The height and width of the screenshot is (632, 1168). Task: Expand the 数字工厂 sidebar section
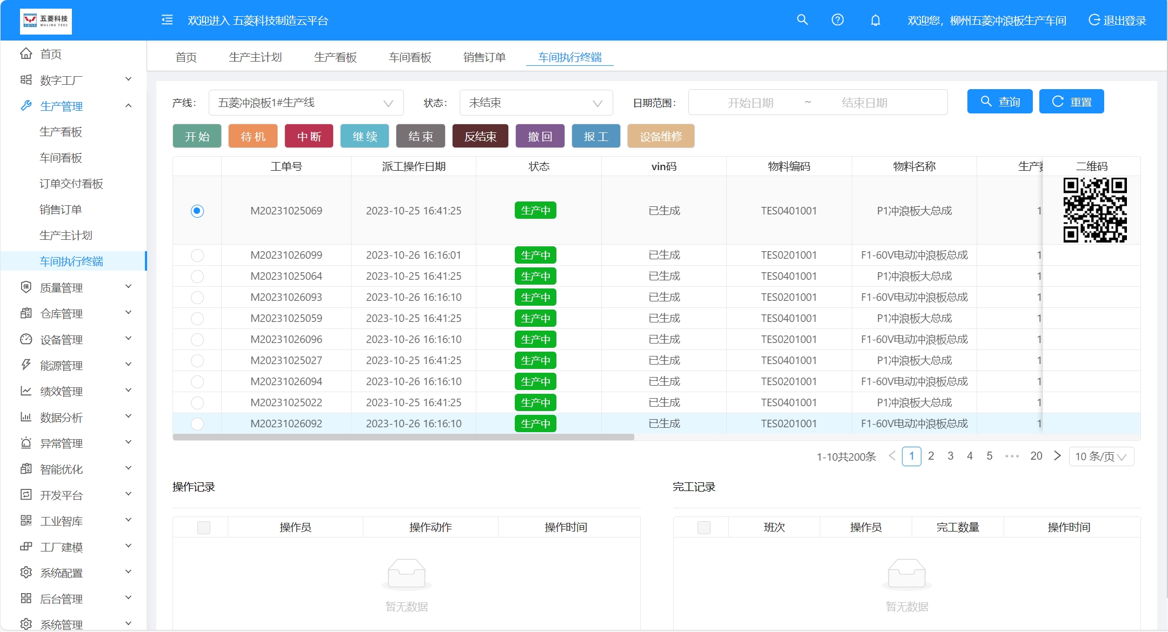[128, 79]
